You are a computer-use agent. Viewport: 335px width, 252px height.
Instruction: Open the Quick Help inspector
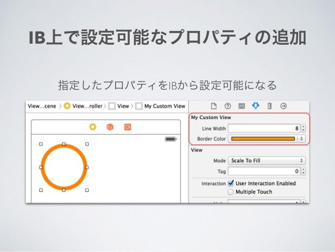click(227, 106)
